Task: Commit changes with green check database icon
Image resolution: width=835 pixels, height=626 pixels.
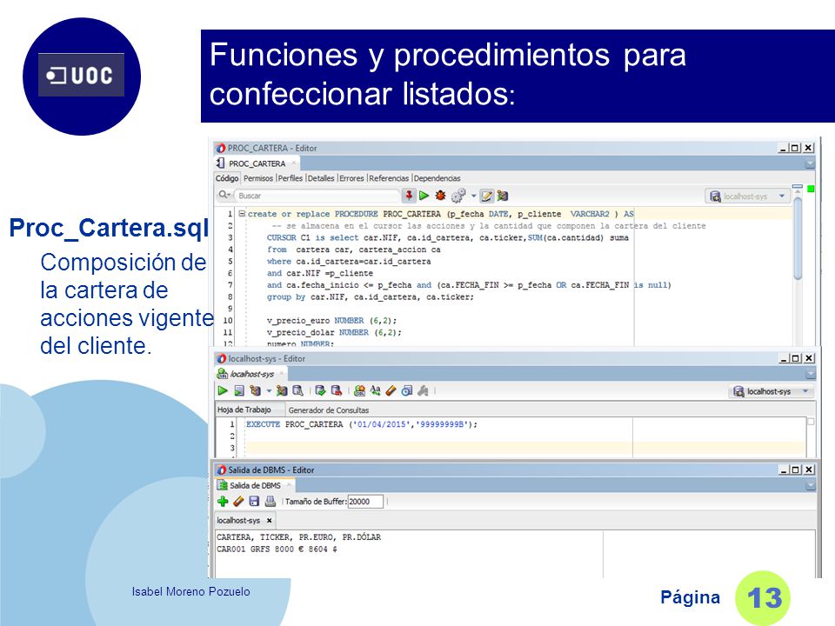Action: pyautogui.click(x=321, y=390)
